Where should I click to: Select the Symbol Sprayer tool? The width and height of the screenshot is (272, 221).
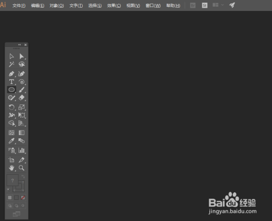[11, 150]
